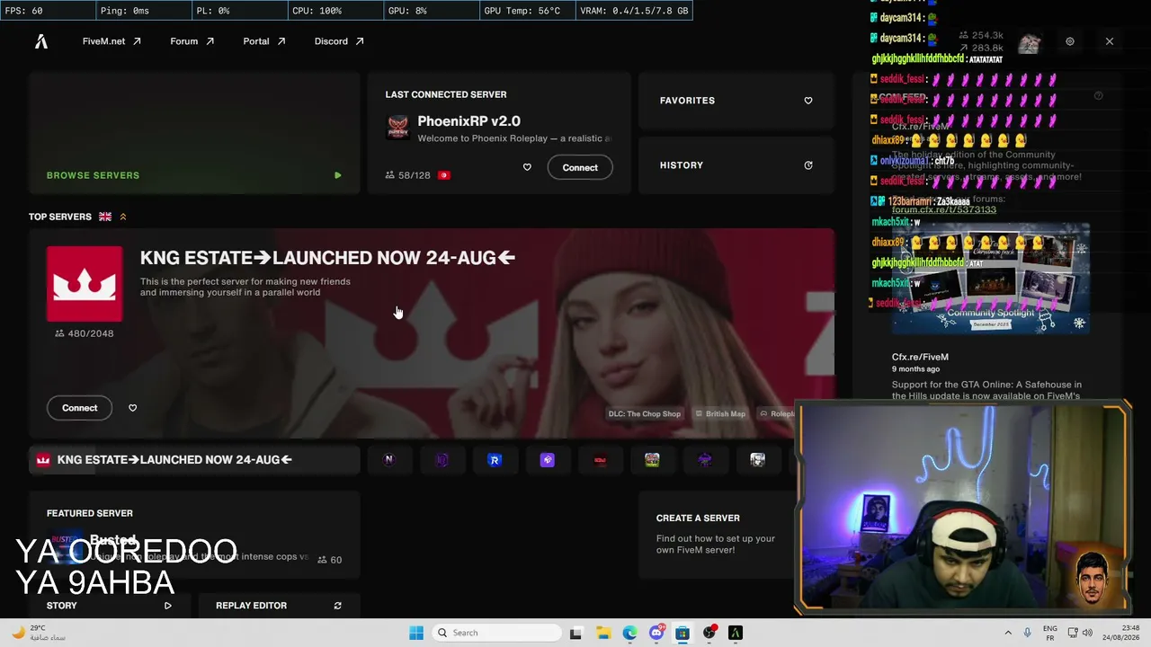Open the weather widget on taskbar
The image size is (1151, 647).
(x=38, y=633)
